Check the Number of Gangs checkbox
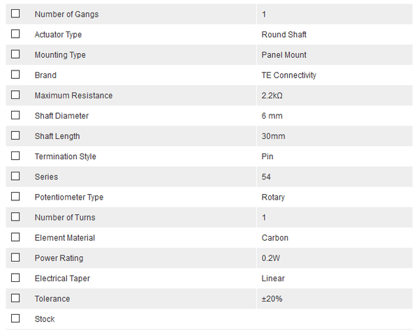 pos(15,14)
